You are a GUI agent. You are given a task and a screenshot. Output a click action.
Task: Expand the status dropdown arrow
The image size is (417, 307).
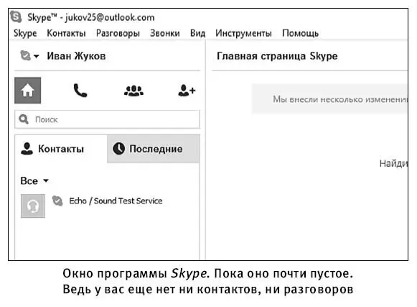(x=36, y=56)
